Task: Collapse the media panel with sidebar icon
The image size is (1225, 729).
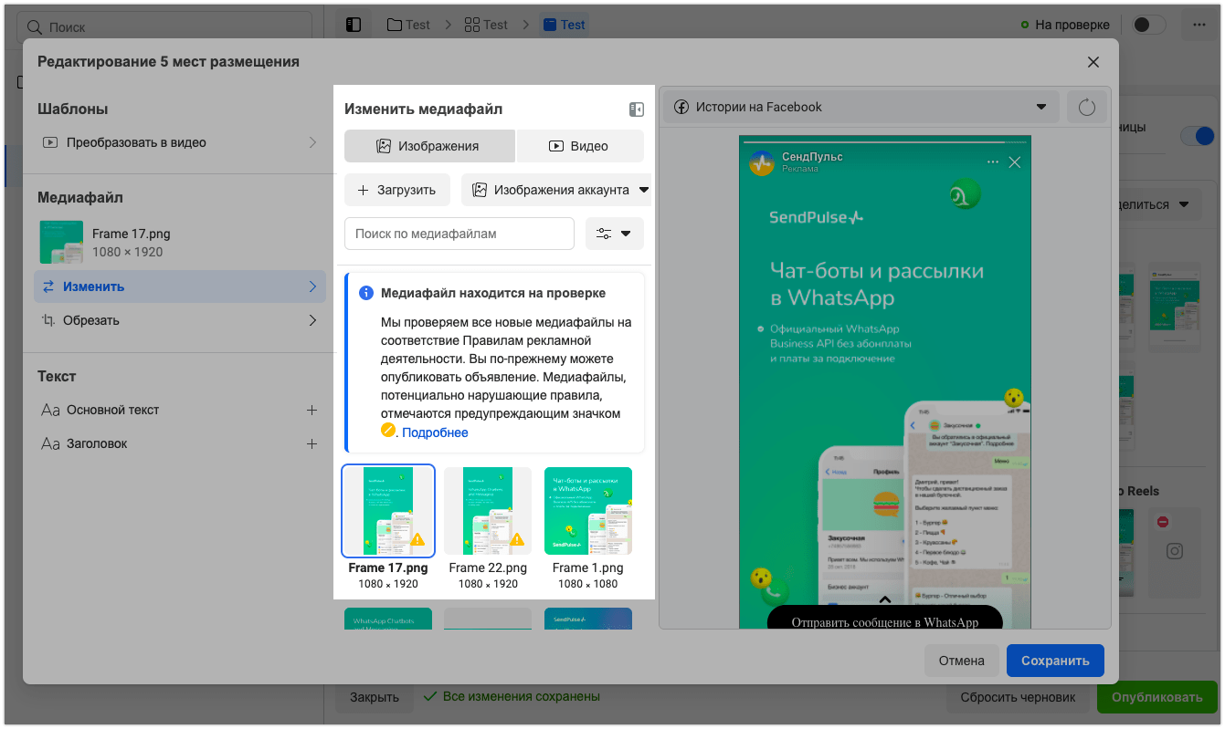Action: [x=637, y=109]
